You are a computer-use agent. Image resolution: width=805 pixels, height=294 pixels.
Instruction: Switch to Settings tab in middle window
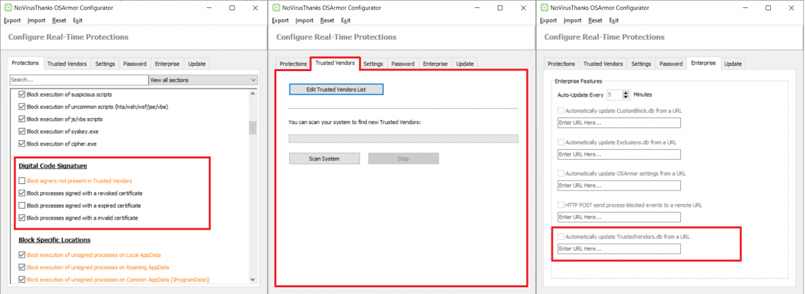point(374,64)
